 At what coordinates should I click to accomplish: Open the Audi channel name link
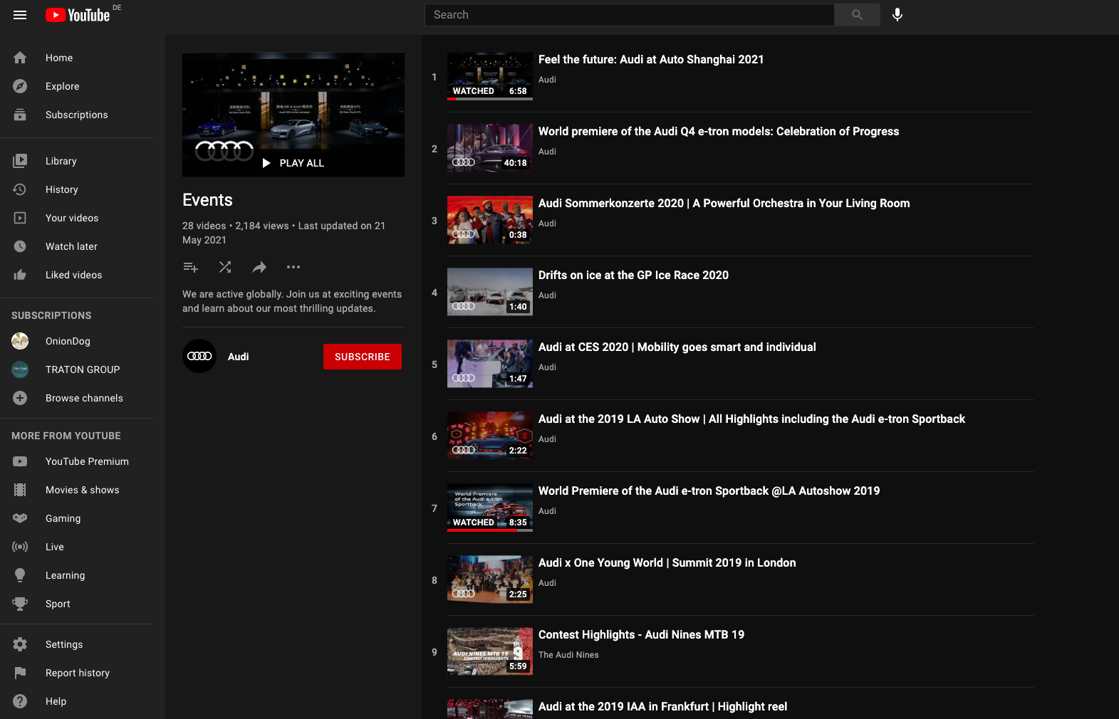tap(239, 357)
